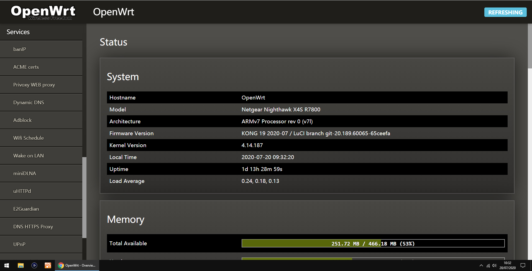
Task: Click the Memory section heading
Action: 126,219
